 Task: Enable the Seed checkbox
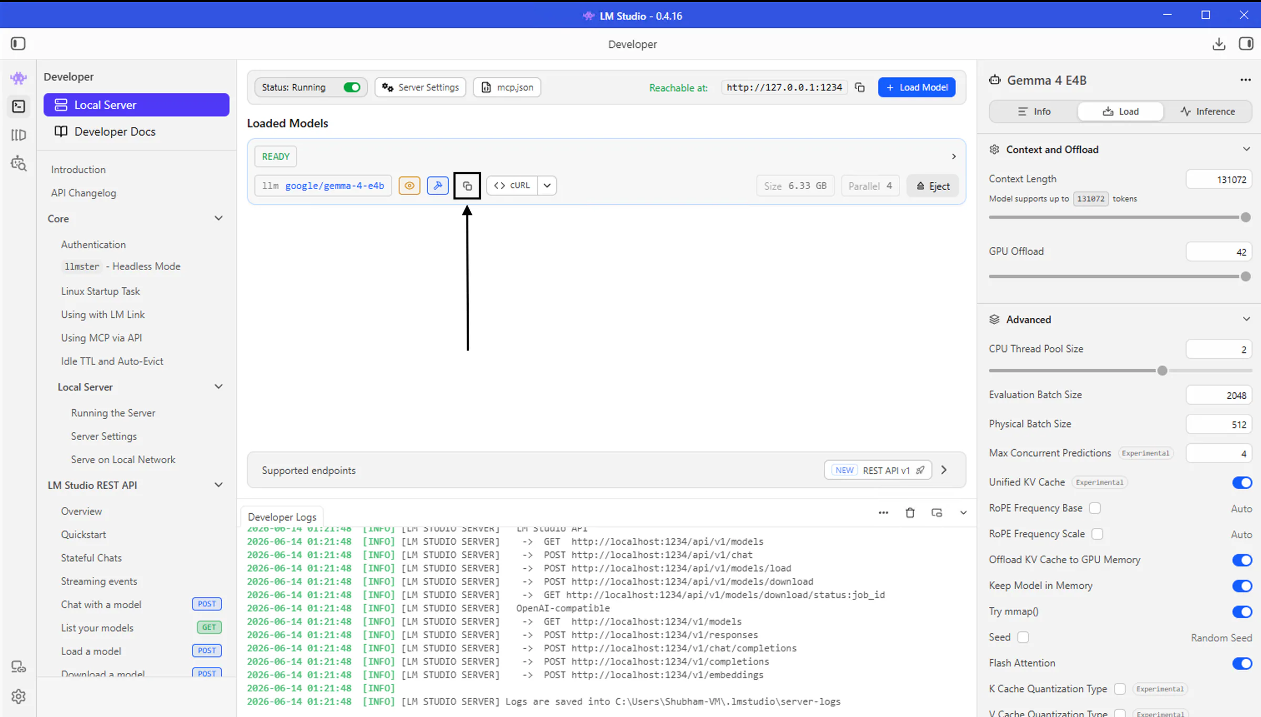pyautogui.click(x=1023, y=637)
